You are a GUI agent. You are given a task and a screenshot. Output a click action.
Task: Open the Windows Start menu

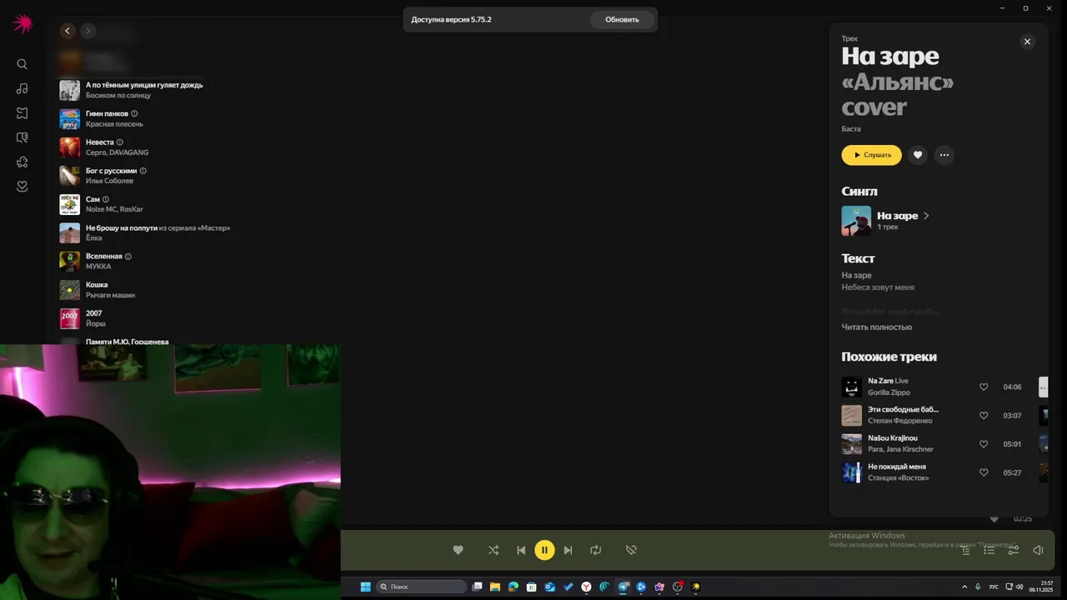(365, 587)
